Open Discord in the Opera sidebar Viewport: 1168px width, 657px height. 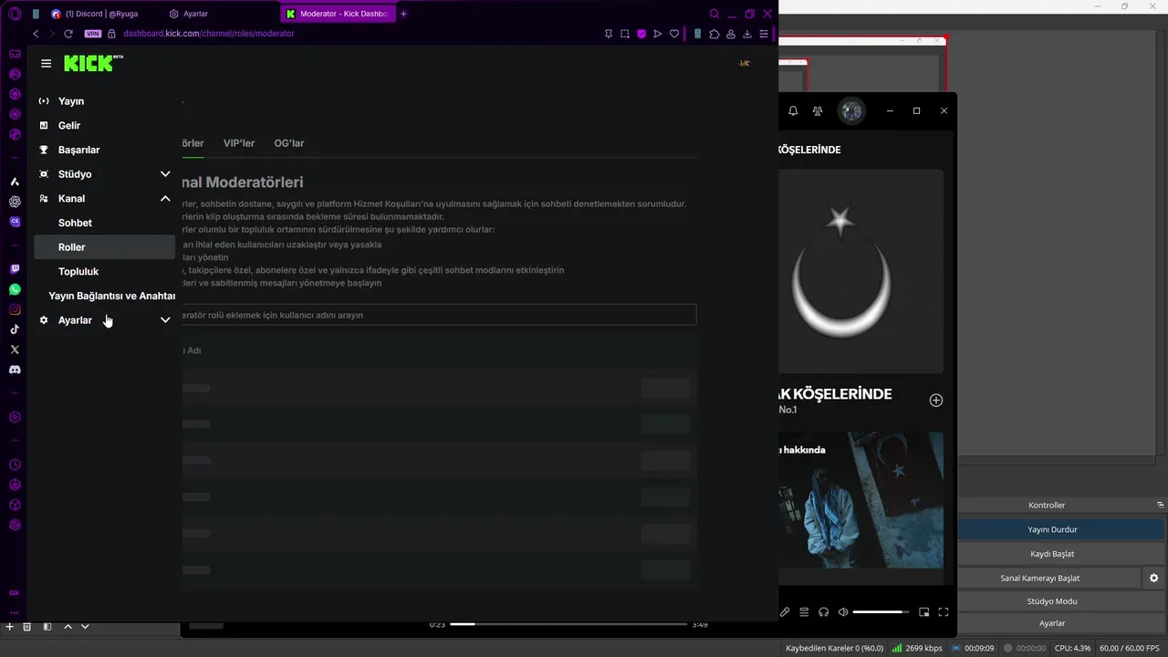15,370
